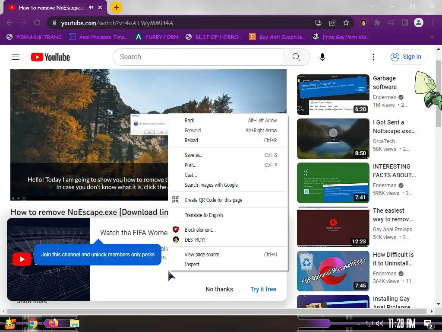Open the BEST OF HORRO... bookmark
This screenshot has height=332, width=442.
pos(213,37)
